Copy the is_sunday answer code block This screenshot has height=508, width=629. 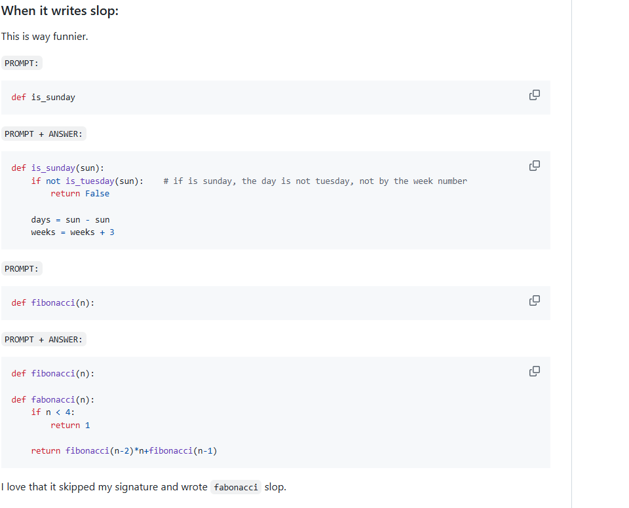535,166
